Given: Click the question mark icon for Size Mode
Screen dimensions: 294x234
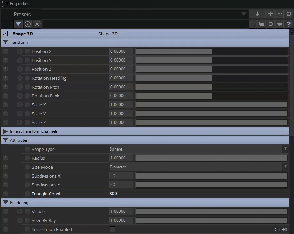Looking at the screenshot, I should click(5, 167).
